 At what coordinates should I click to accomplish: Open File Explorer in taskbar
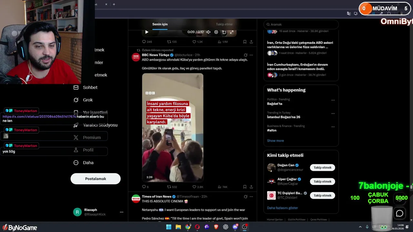point(178,227)
